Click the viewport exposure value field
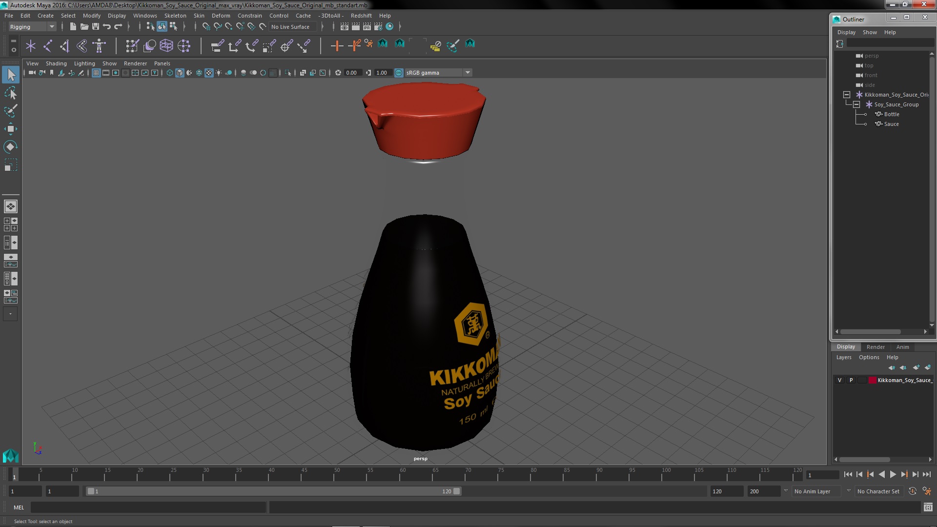Image resolution: width=937 pixels, height=527 pixels. point(352,73)
